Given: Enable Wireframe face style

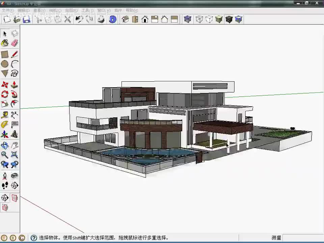Looking at the screenshot, I should pyautogui.click(x=199, y=20).
